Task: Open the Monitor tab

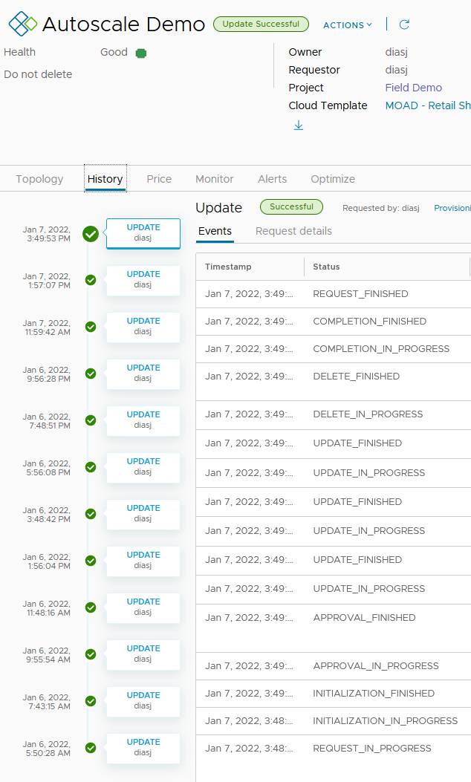Action: point(215,179)
